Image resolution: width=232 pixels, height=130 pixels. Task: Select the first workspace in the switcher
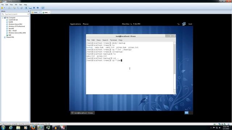click(x=186, y=113)
